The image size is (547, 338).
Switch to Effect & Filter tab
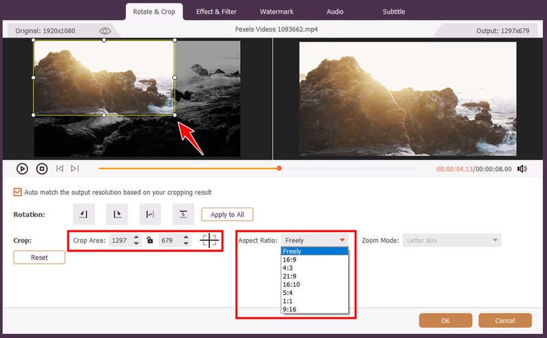click(x=216, y=12)
